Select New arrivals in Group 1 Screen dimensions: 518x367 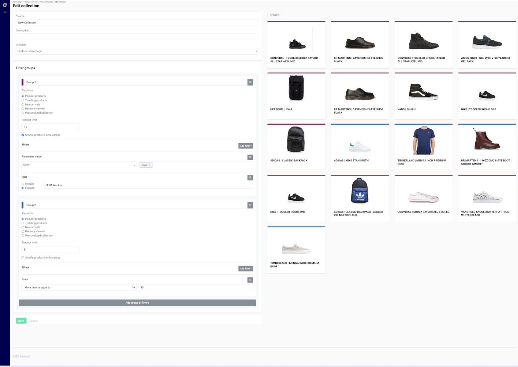click(x=23, y=104)
